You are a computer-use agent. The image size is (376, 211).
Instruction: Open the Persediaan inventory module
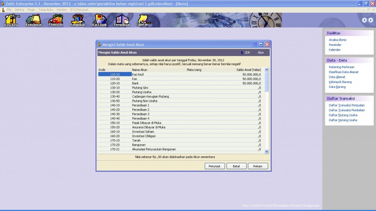(x=122, y=20)
